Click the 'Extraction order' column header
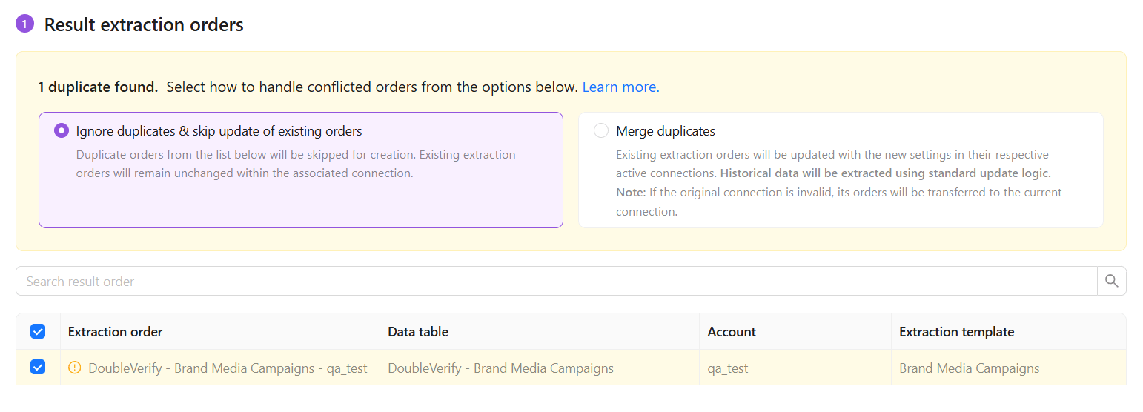Image resolution: width=1143 pixels, height=412 pixels. pos(115,332)
